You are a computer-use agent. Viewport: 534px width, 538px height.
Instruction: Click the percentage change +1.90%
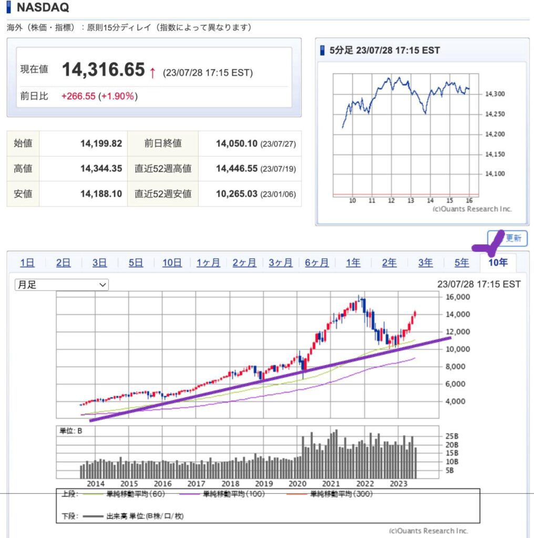coord(118,96)
